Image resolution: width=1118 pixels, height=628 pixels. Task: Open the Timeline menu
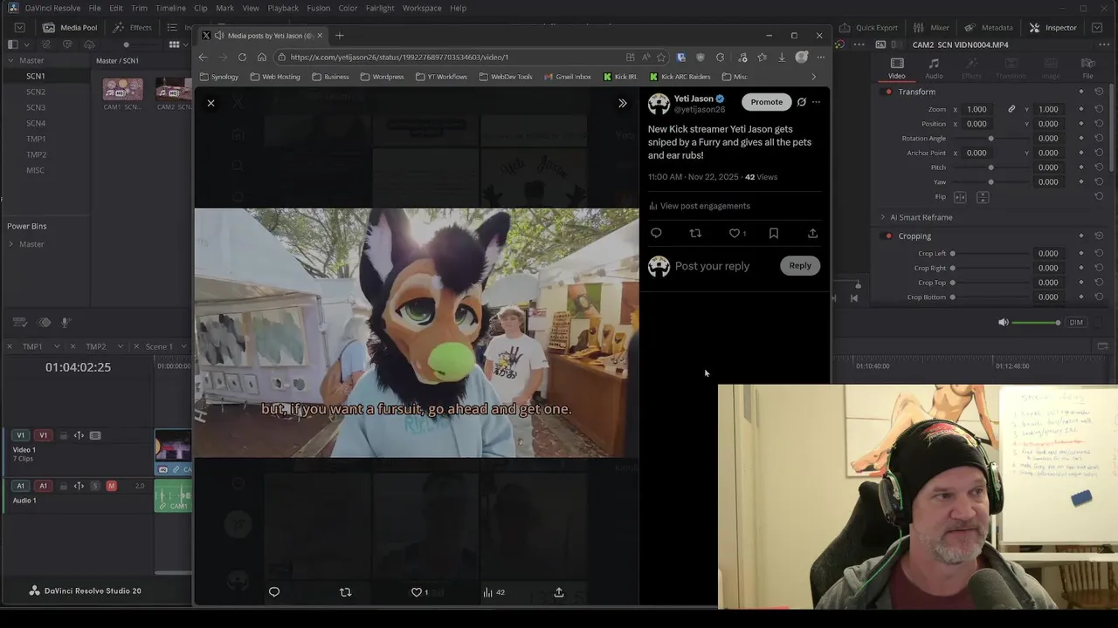[x=170, y=8]
